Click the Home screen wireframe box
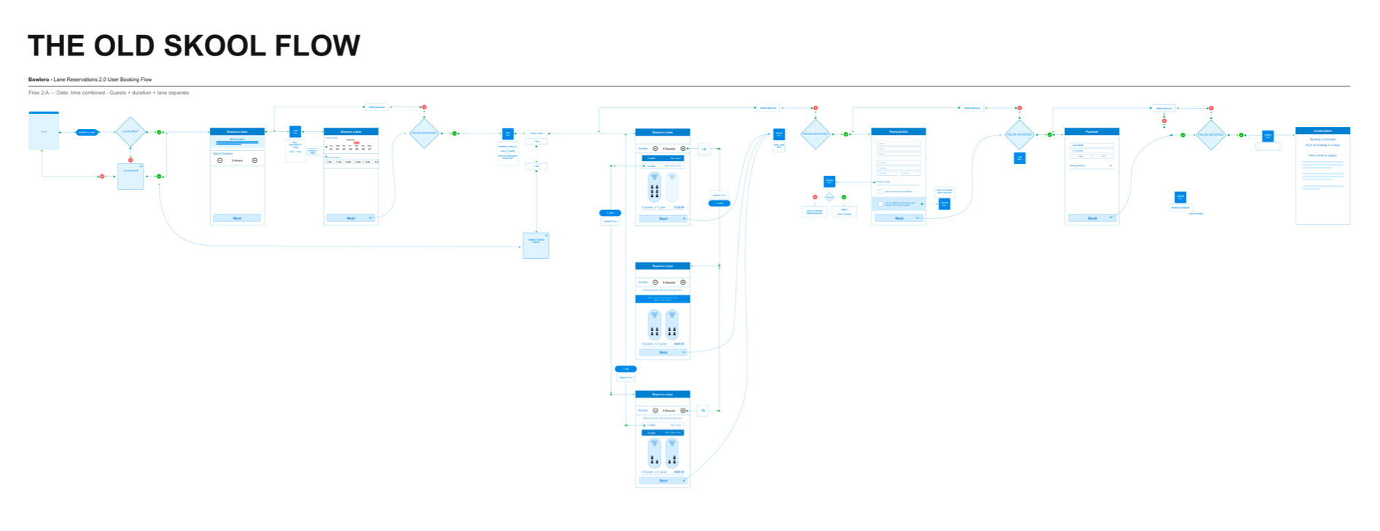This screenshot has width=1380, height=531. coord(44,131)
